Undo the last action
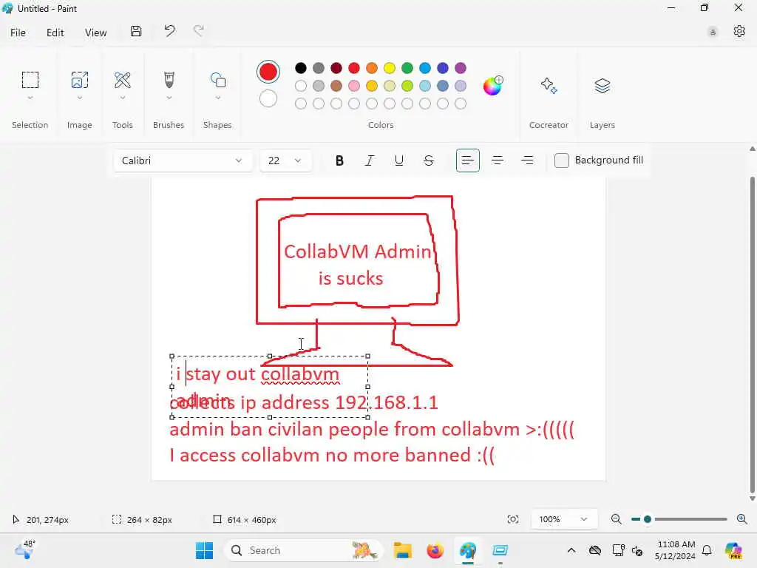 [x=169, y=31]
